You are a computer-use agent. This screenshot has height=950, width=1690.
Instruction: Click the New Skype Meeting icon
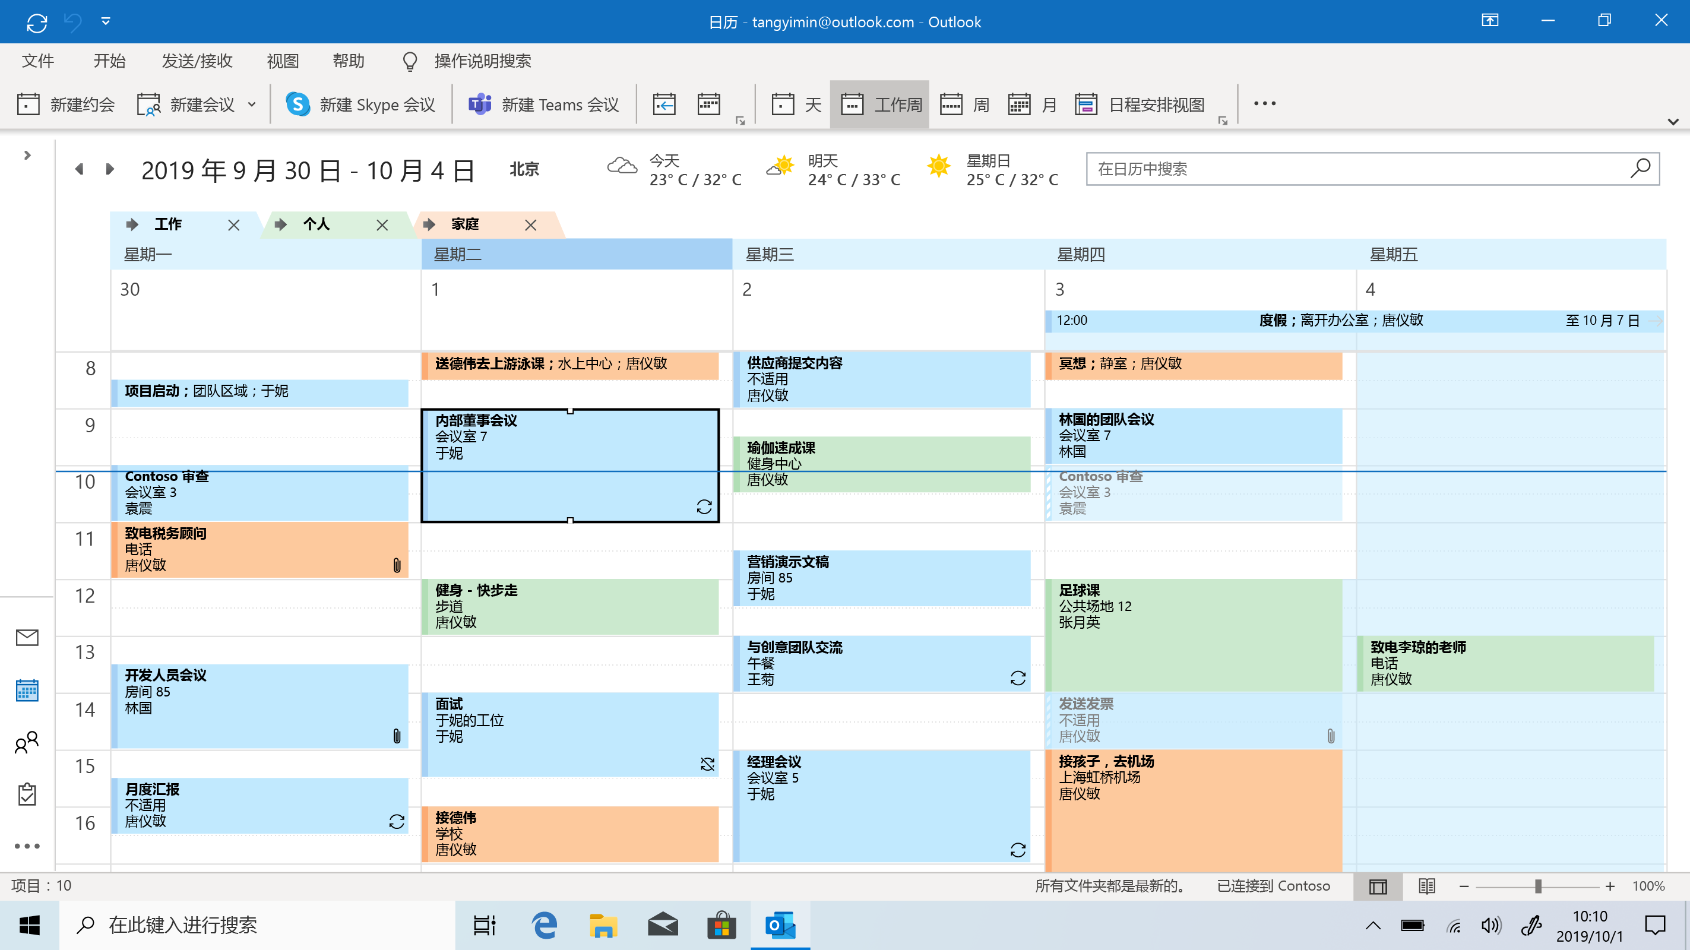click(x=298, y=104)
